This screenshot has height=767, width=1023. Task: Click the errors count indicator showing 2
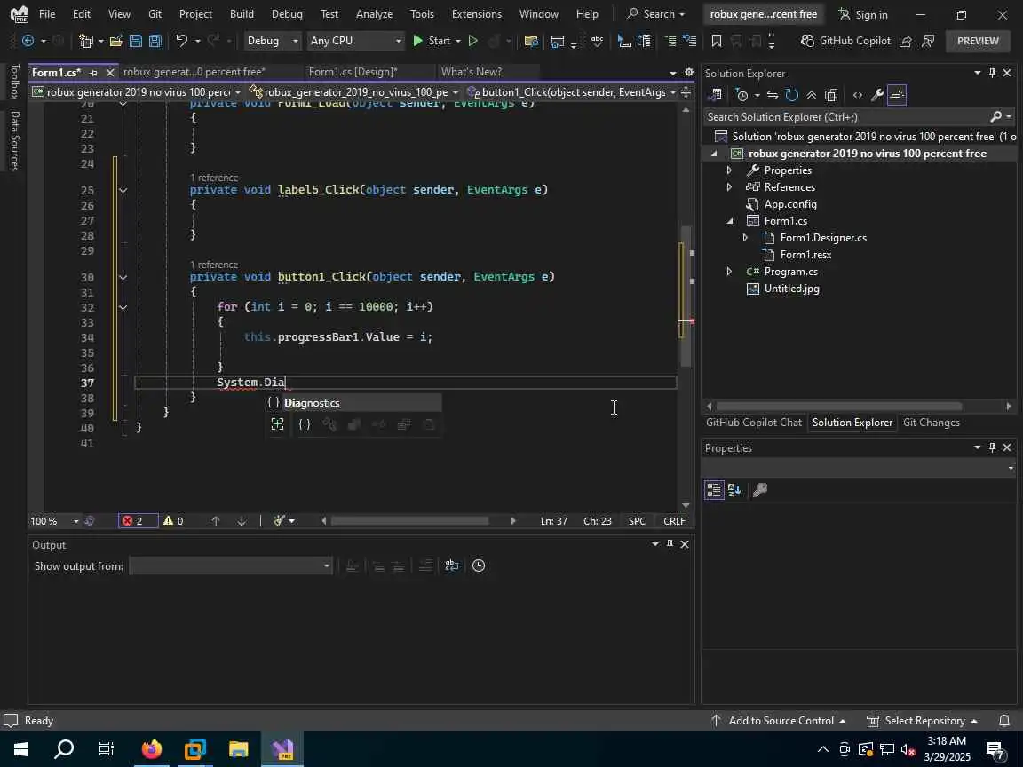(x=138, y=521)
